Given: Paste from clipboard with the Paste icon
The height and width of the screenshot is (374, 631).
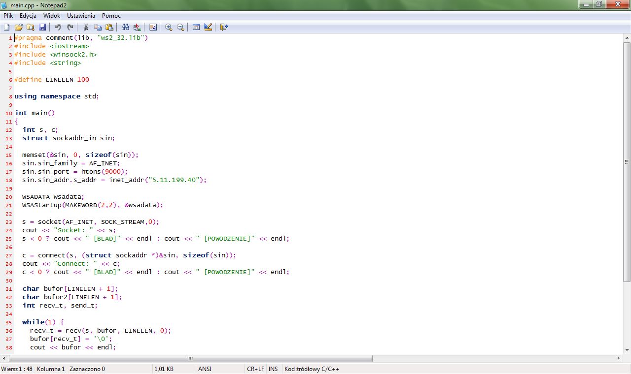Looking at the screenshot, I should [x=109, y=27].
